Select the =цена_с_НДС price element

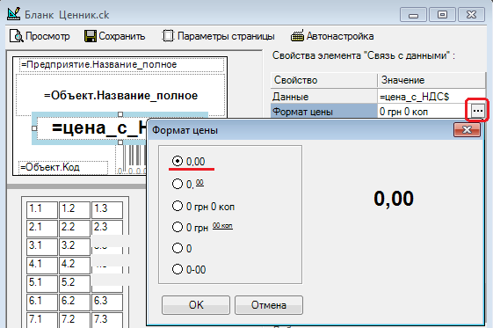(91, 128)
